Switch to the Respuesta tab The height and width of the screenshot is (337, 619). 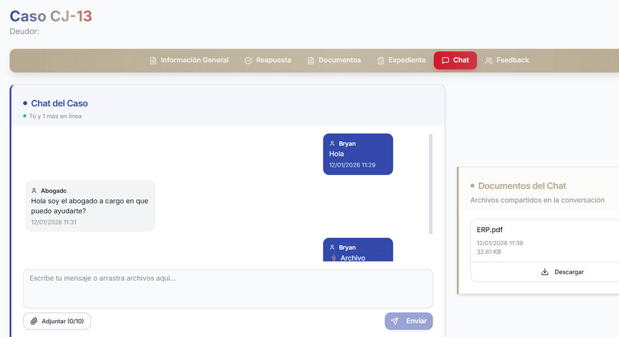pyautogui.click(x=273, y=60)
